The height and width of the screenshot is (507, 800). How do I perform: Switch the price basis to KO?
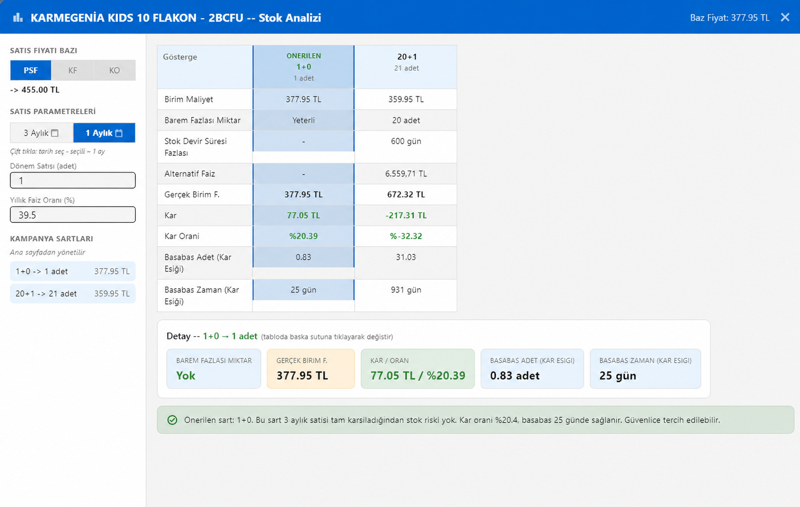coord(114,70)
